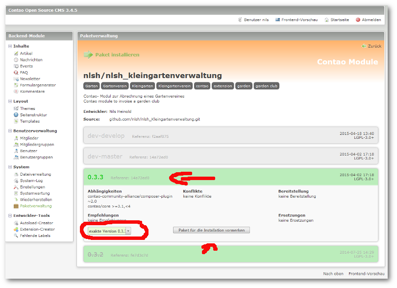This screenshot has height=288, width=397.
Task: Open Artikel module
Action: point(26,53)
